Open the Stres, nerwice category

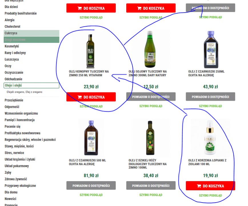tap(14, 153)
